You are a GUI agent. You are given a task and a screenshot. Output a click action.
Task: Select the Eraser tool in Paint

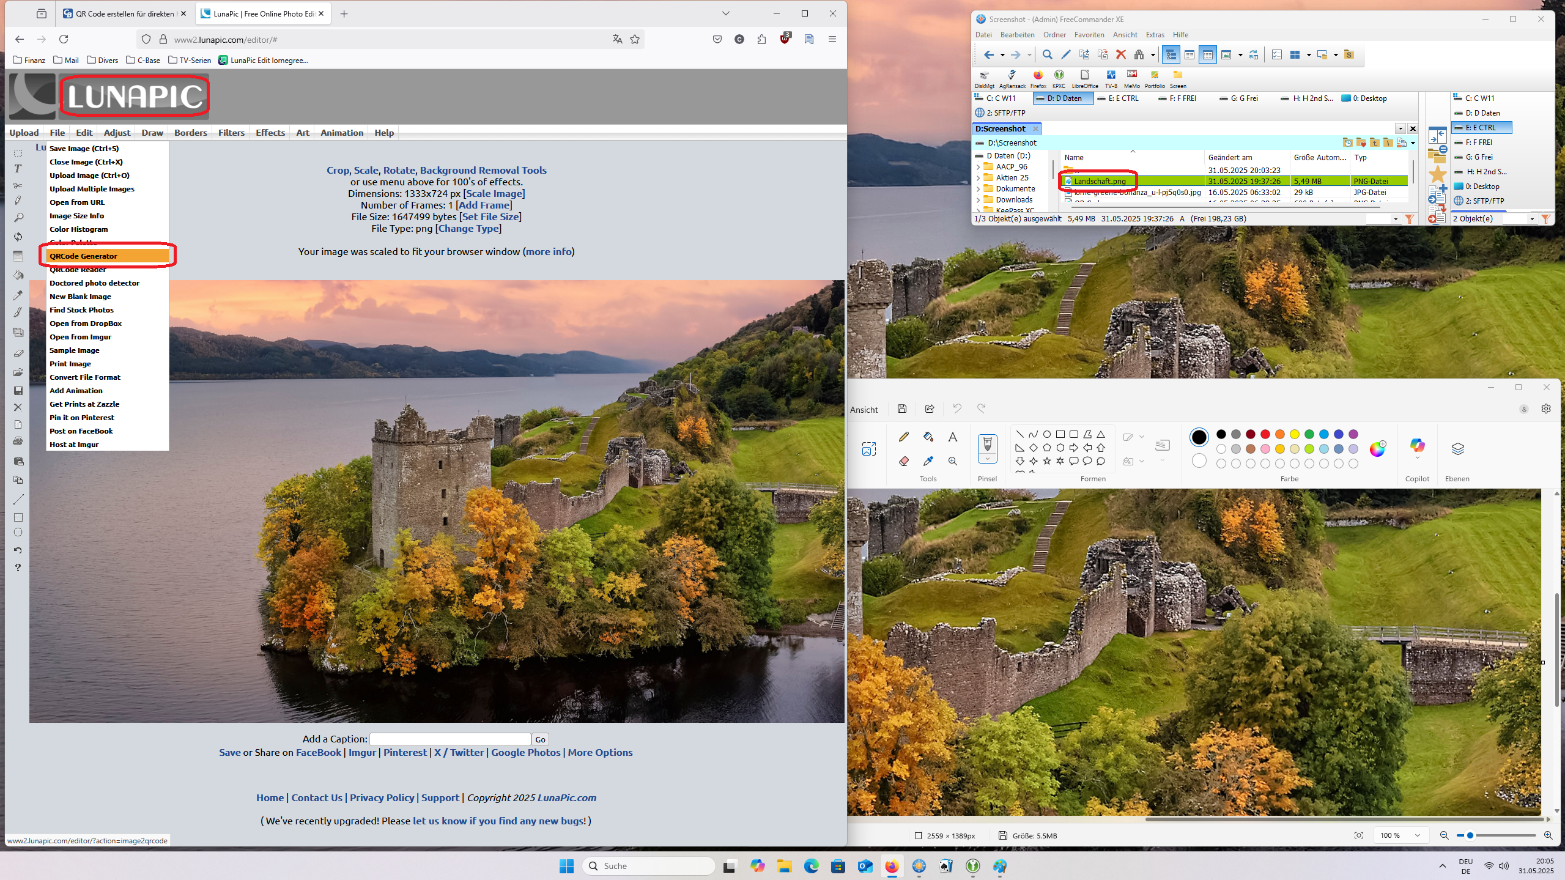[x=904, y=461]
